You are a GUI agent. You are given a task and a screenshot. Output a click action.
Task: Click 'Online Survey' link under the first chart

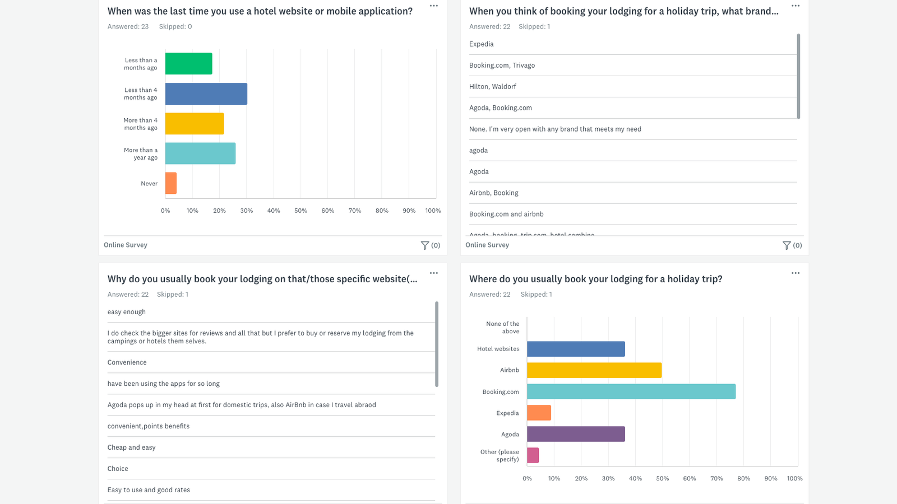[x=125, y=245]
